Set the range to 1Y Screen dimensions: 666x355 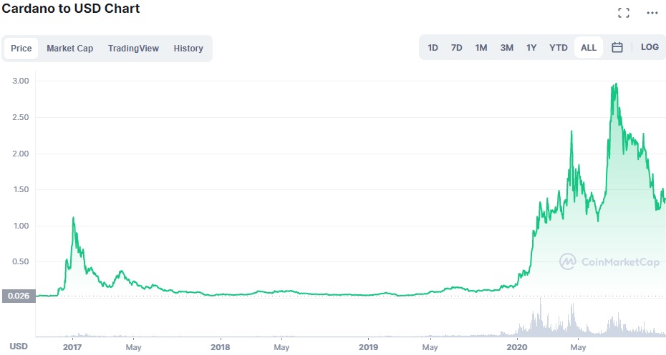pyautogui.click(x=531, y=48)
